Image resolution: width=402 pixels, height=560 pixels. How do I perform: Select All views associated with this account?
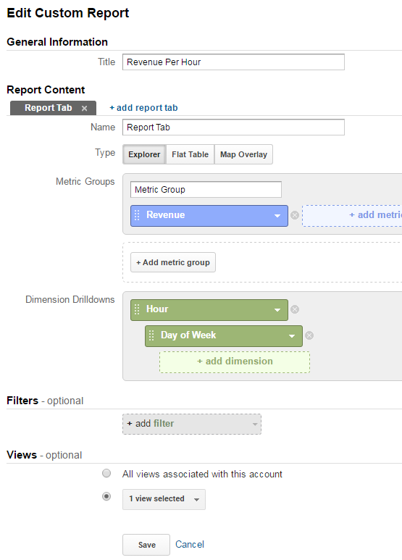pos(106,474)
